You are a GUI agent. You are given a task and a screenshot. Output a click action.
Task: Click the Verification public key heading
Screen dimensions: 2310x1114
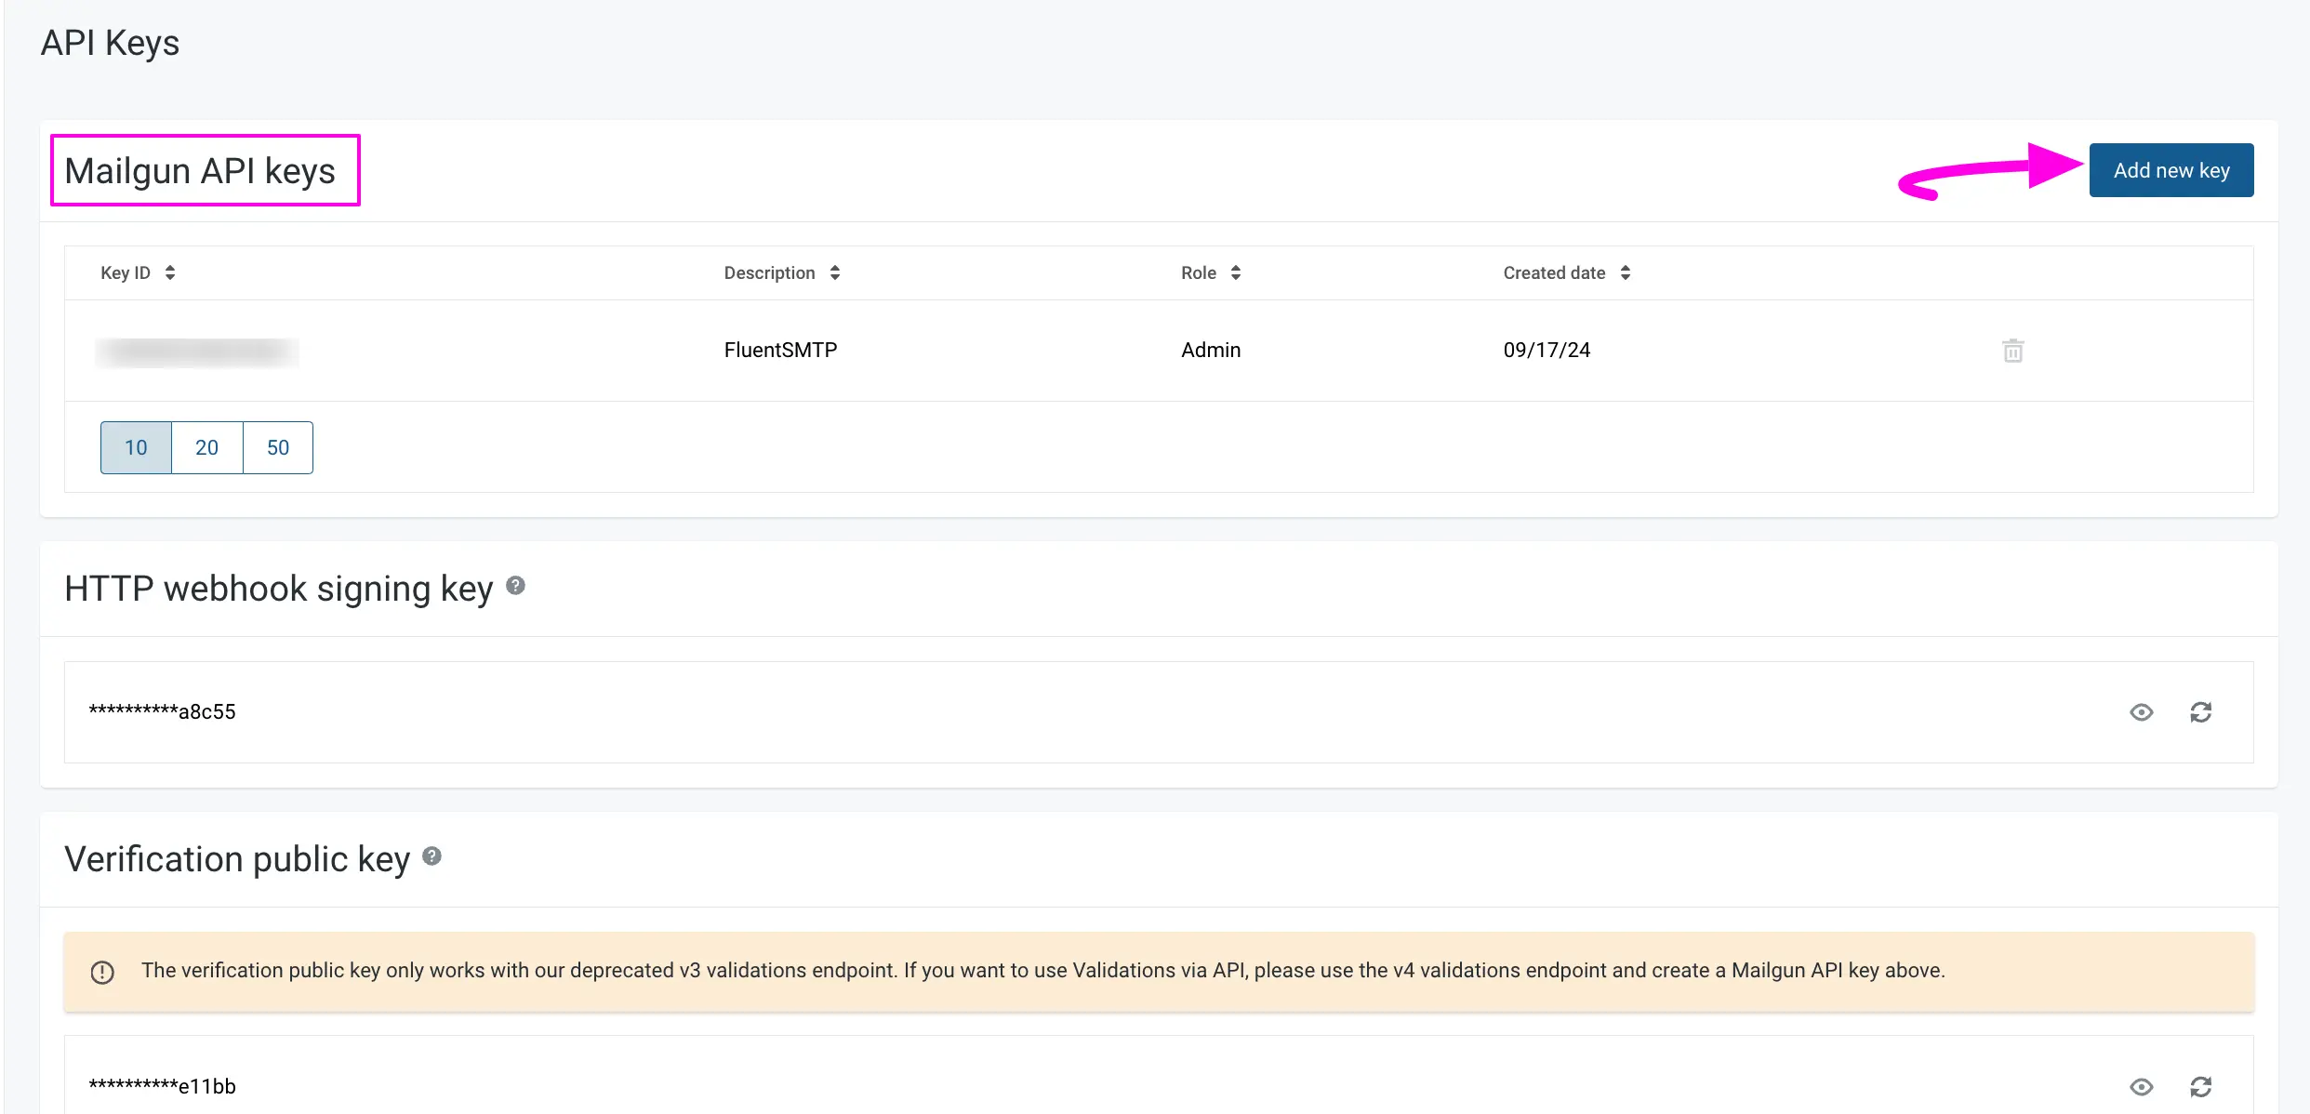[x=237, y=859]
